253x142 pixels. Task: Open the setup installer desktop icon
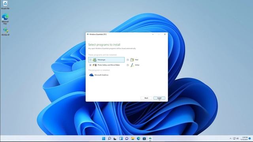(6, 32)
